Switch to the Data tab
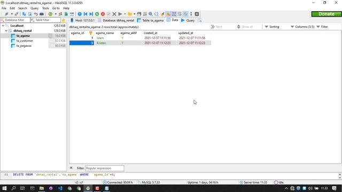This screenshot has width=342, height=192. pos(173,20)
